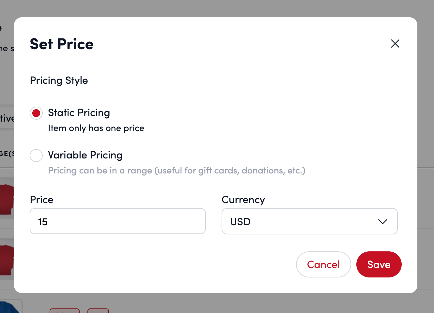
Task: Click the Static Pricing option label
Action: pyautogui.click(x=79, y=113)
